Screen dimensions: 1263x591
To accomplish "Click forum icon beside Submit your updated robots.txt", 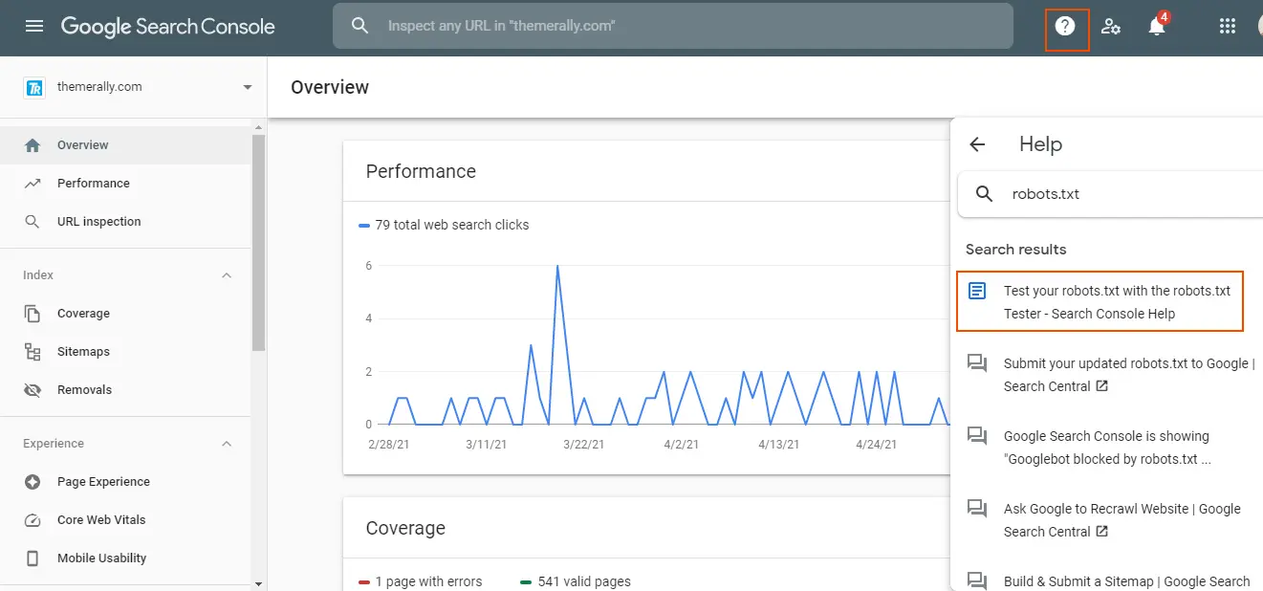I will click(x=976, y=363).
